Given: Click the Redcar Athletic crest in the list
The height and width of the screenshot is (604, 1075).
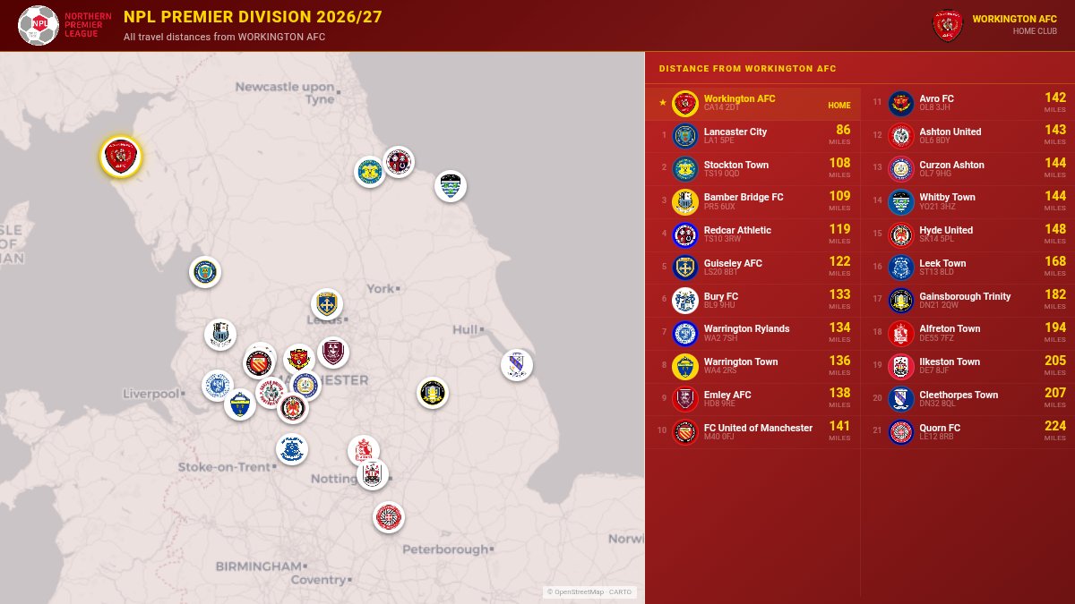Looking at the screenshot, I should [x=685, y=234].
